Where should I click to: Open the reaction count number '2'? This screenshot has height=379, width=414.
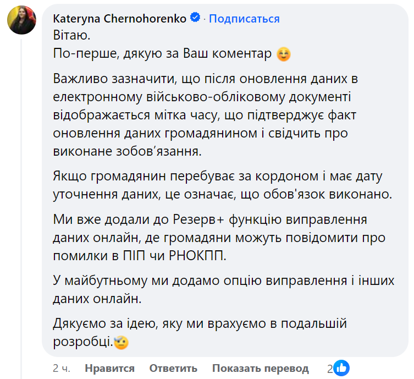click(330, 368)
